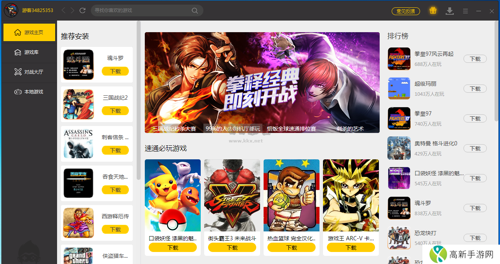Select banner tab 悟饭全球速通排位赛

click(291, 128)
